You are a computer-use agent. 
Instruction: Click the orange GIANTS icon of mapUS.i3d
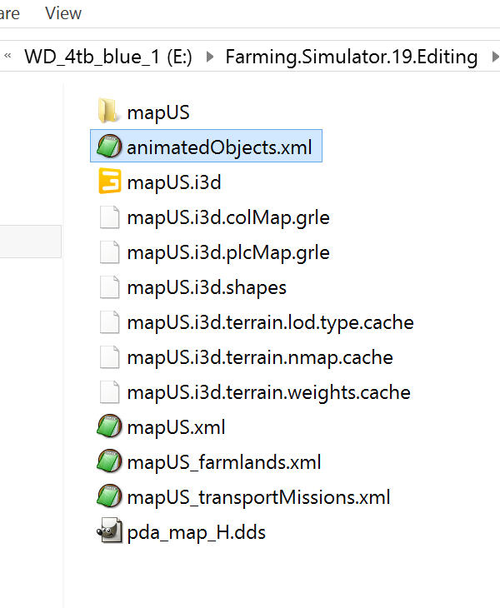pos(110,181)
